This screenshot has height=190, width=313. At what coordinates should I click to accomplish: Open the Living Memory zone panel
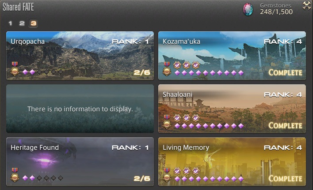click(x=232, y=162)
